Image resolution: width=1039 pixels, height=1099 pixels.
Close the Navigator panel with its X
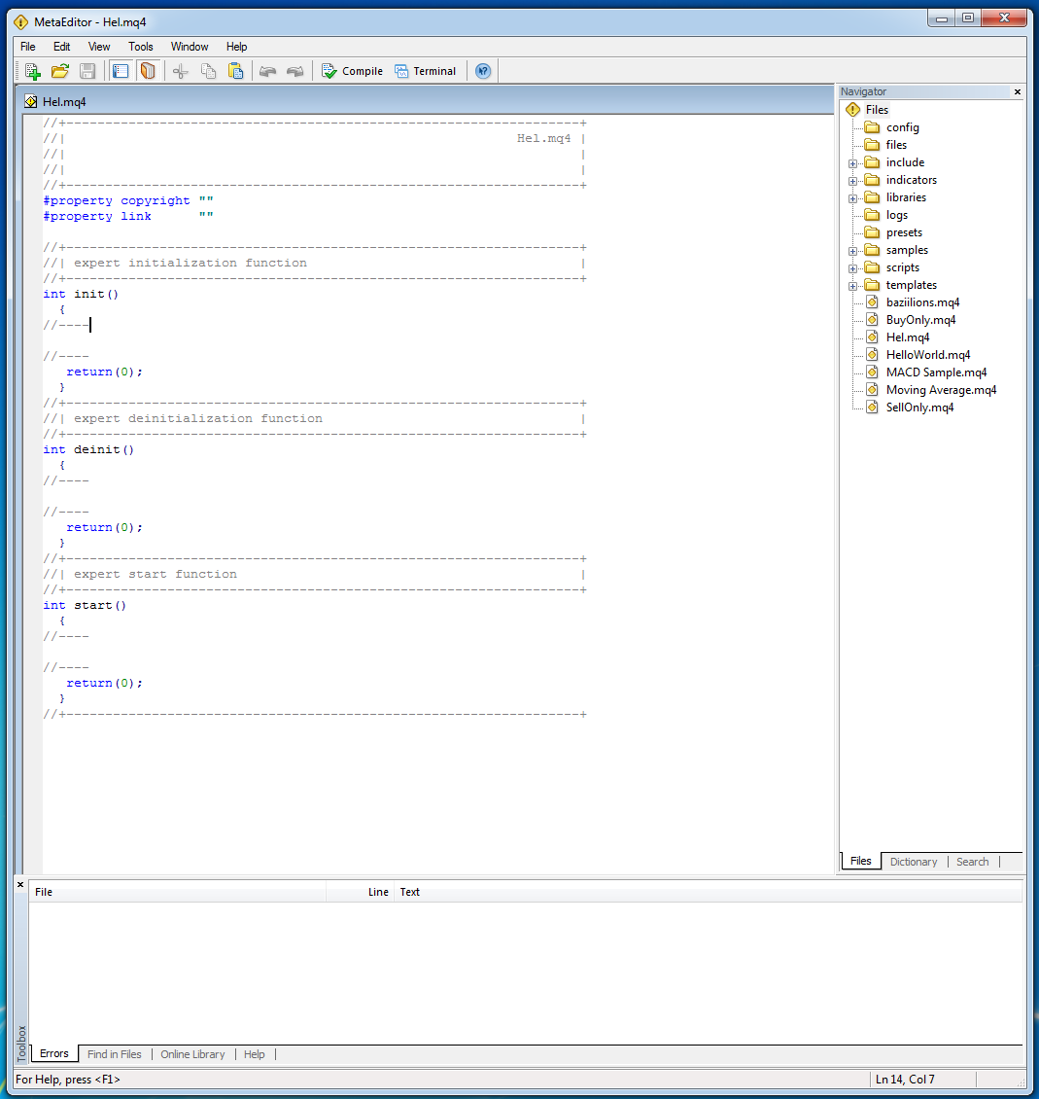point(1018,92)
